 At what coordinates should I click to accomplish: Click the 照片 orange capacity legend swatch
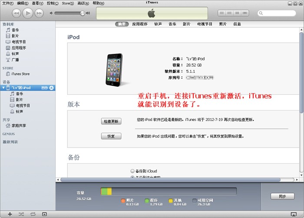tap(123, 201)
